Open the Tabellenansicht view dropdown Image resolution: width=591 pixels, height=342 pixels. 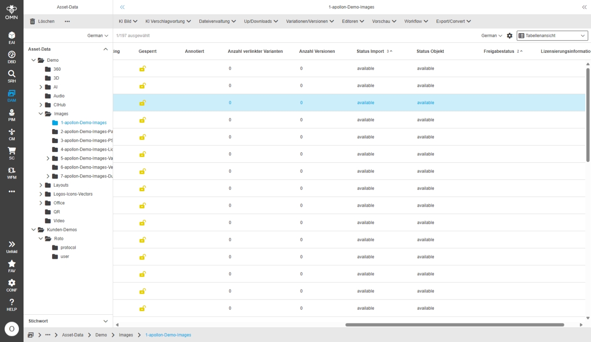[552, 35]
